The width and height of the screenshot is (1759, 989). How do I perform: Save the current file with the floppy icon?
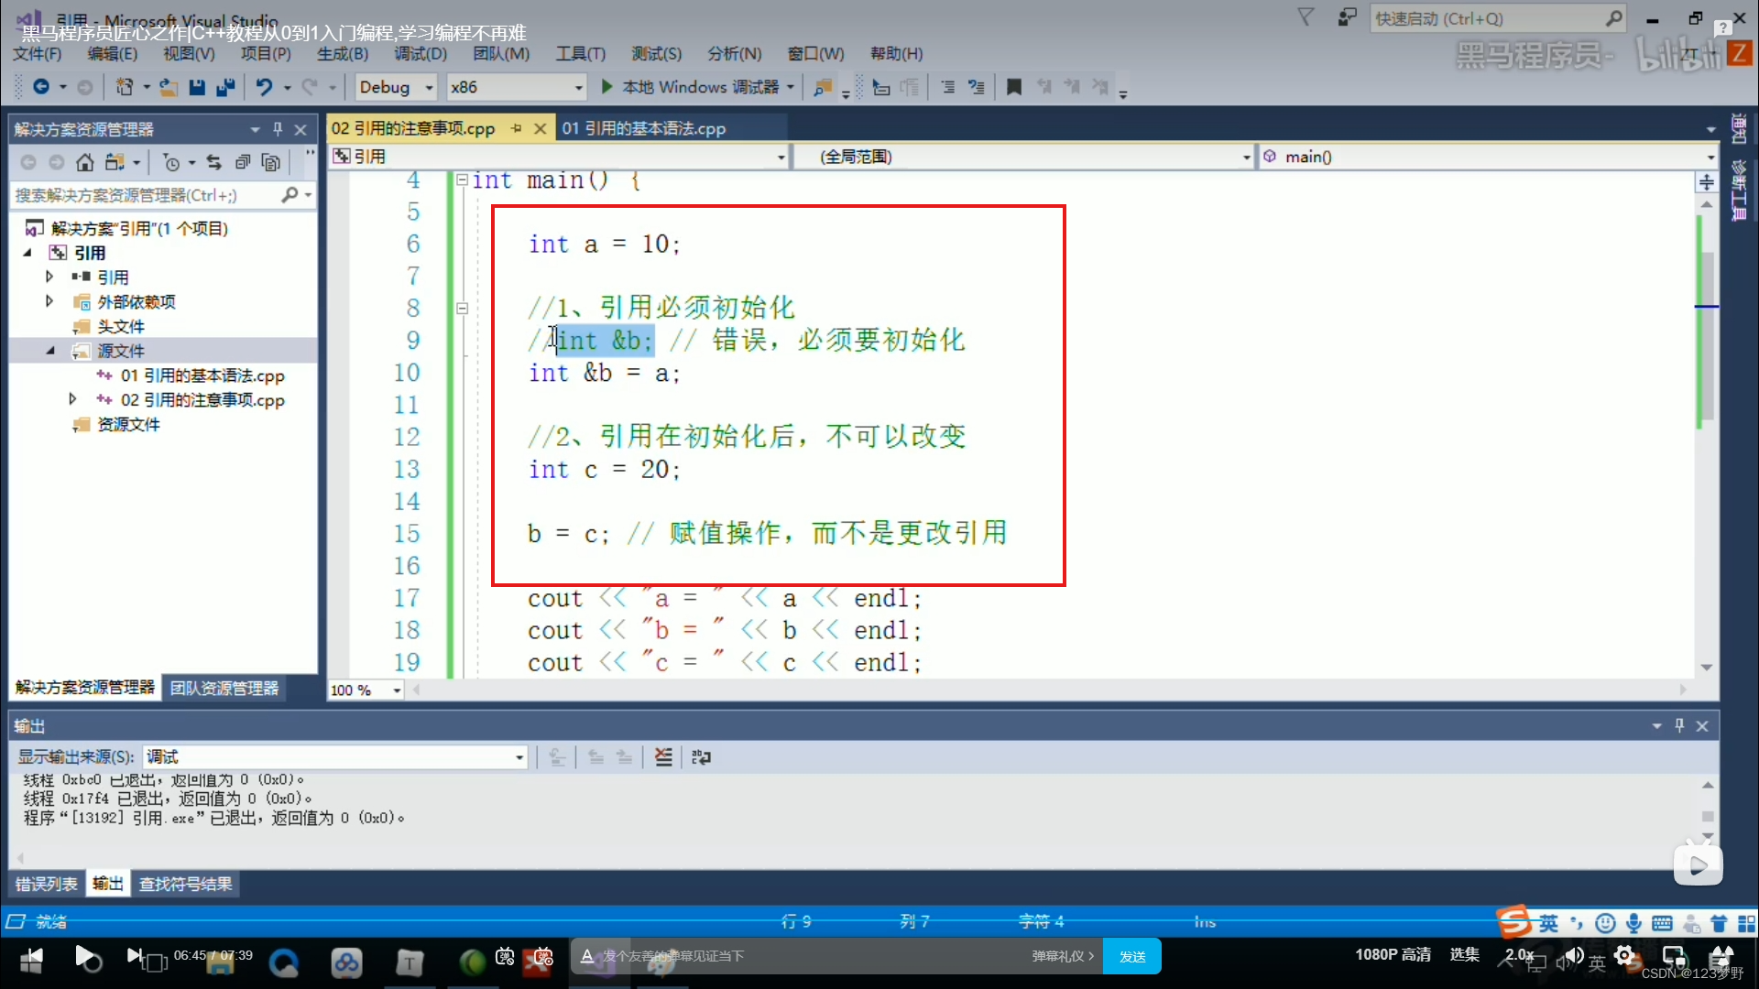point(196,87)
